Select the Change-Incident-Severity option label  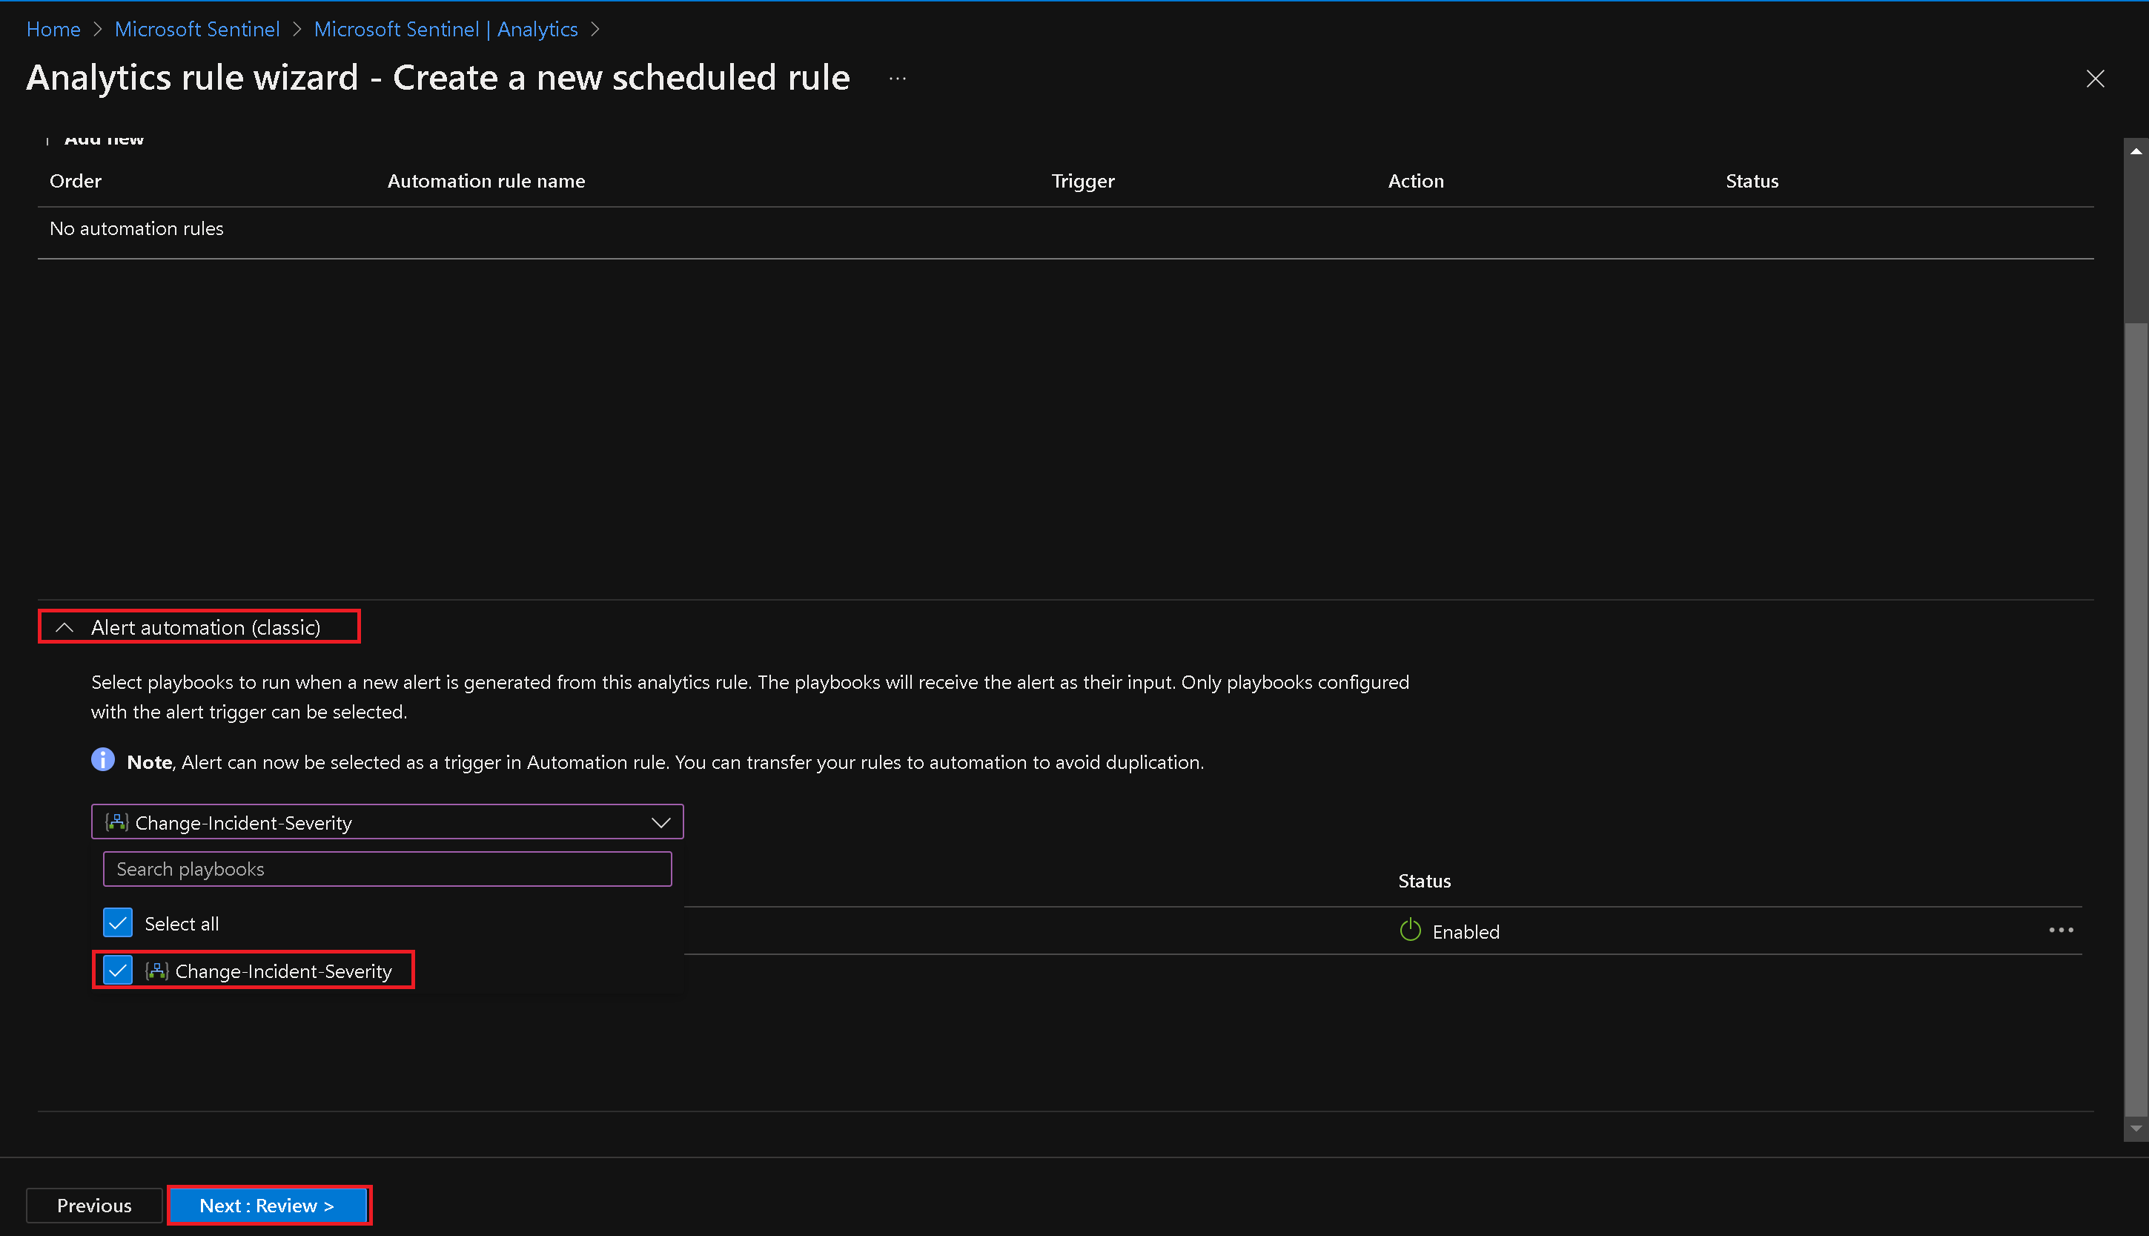(283, 971)
